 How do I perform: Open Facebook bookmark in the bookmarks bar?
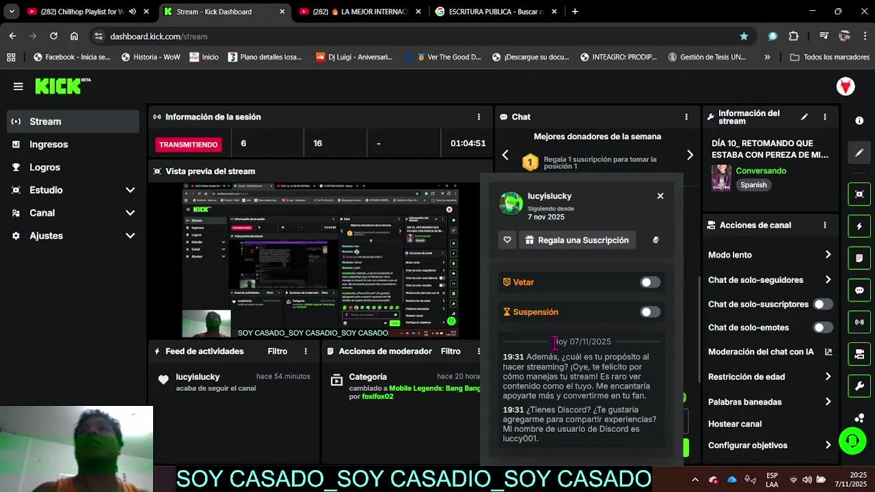click(72, 57)
